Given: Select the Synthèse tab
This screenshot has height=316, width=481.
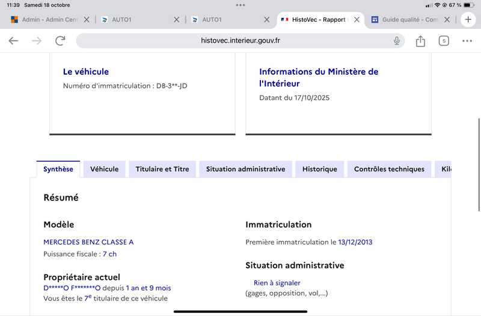Looking at the screenshot, I should pyautogui.click(x=58, y=169).
